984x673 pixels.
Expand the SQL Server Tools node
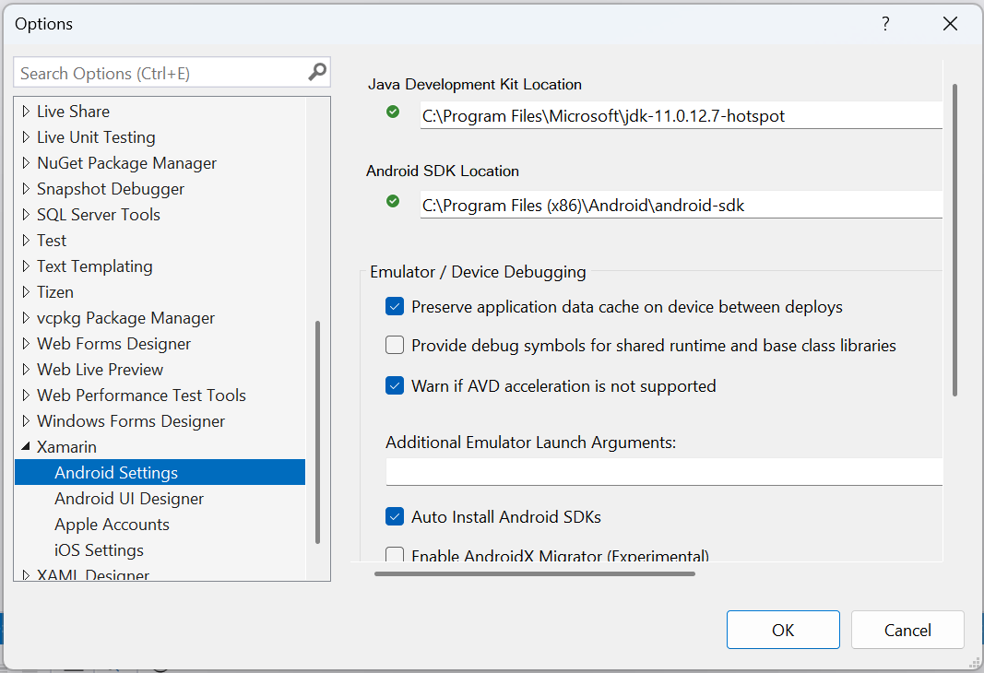(25, 214)
